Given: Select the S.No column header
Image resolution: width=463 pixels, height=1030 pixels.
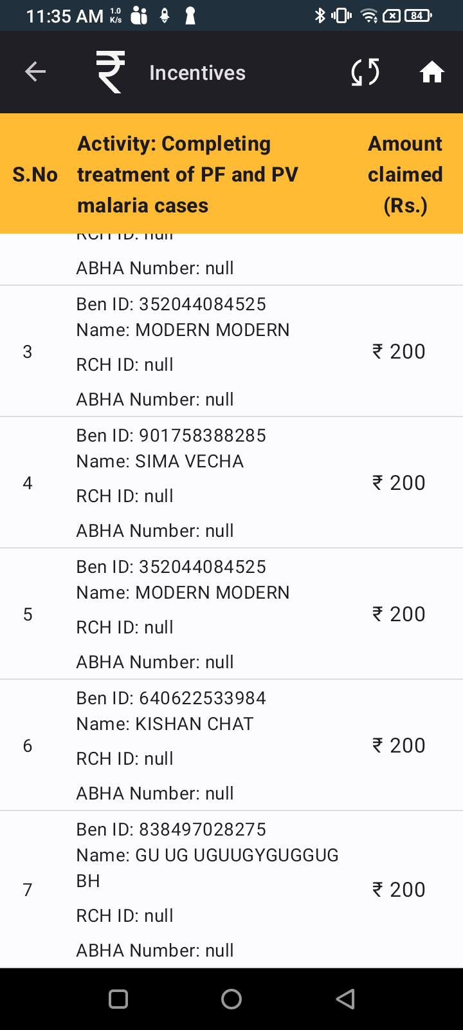Looking at the screenshot, I should point(35,174).
